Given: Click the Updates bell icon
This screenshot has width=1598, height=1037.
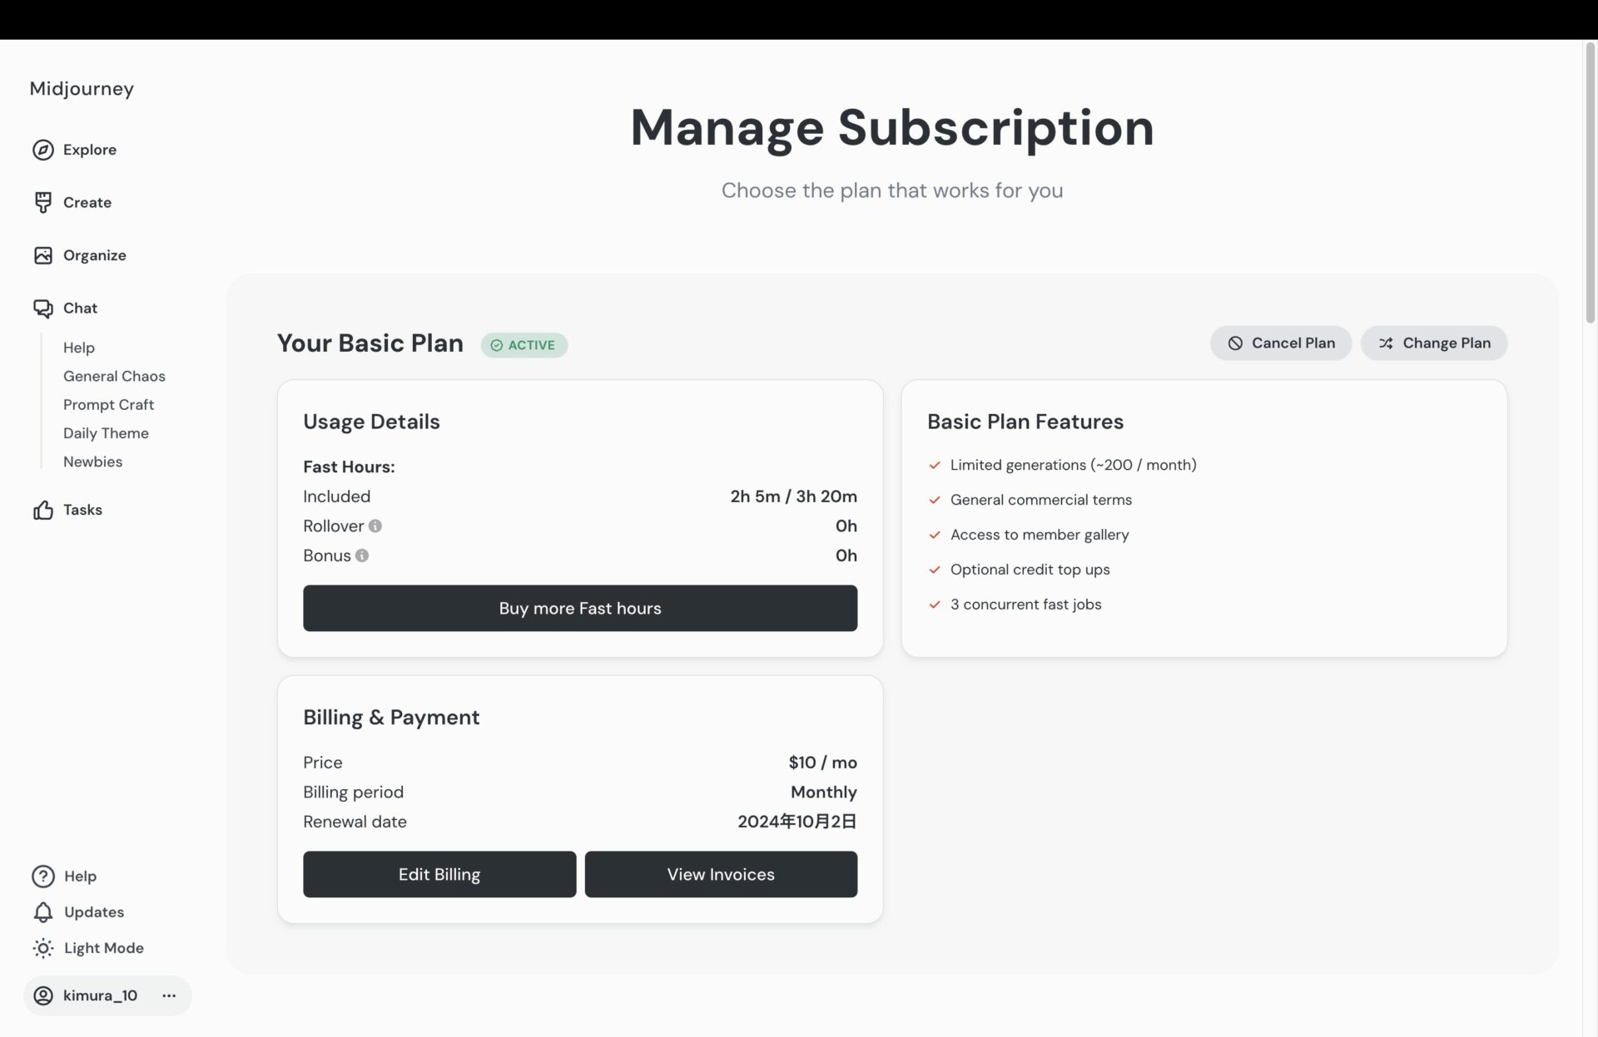Looking at the screenshot, I should pyautogui.click(x=43, y=912).
